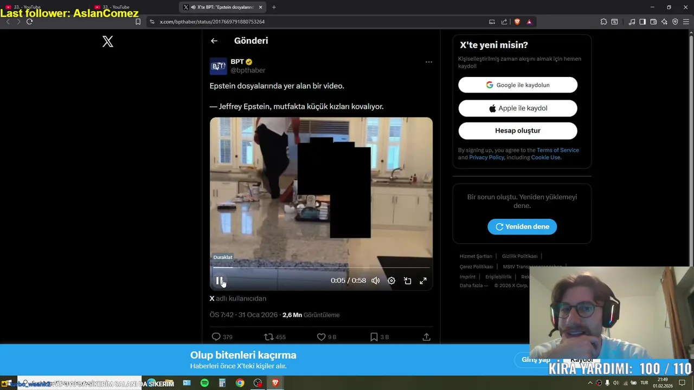
Task: Click the Yeniden dene button
Action: (522, 226)
